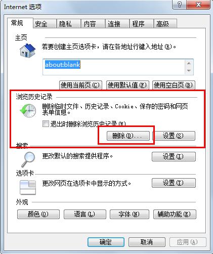The image size is (213, 254).
Task: Click the help question mark button
Action: 180,5
